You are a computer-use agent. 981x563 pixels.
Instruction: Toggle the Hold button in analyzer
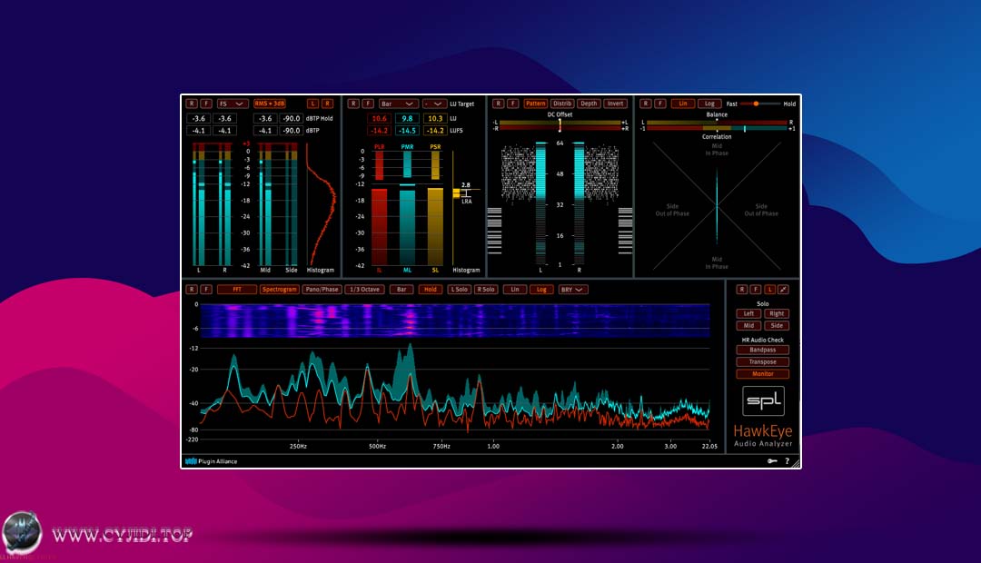tap(430, 290)
